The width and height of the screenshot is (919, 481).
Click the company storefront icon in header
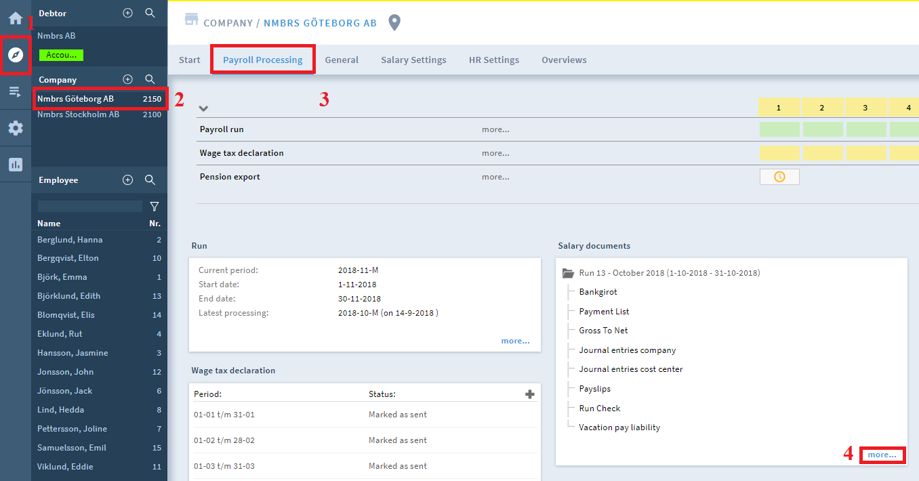coord(191,19)
